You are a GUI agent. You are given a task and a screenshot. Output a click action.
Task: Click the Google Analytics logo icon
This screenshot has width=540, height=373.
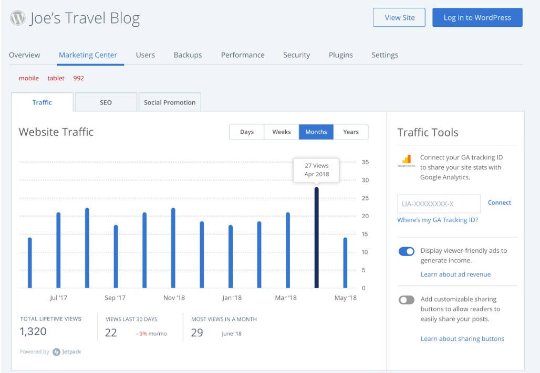point(406,161)
